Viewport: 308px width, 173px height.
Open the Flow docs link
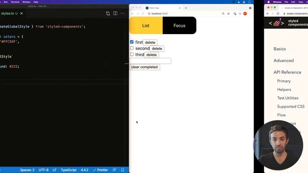tap(282, 115)
